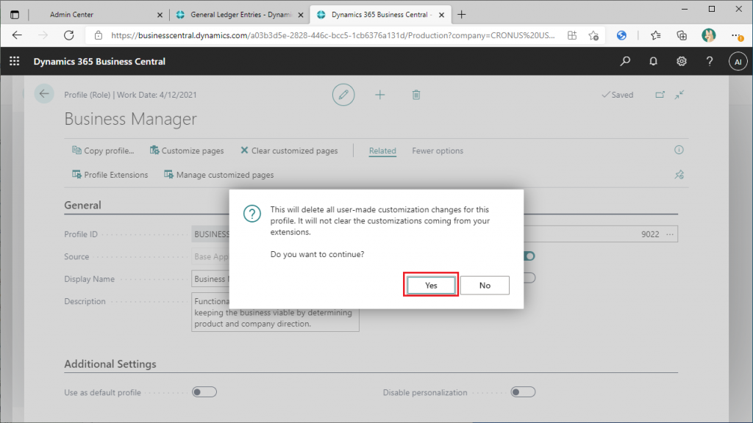Open notifications bell icon
Screen dimensions: 753x423
(x=653, y=62)
